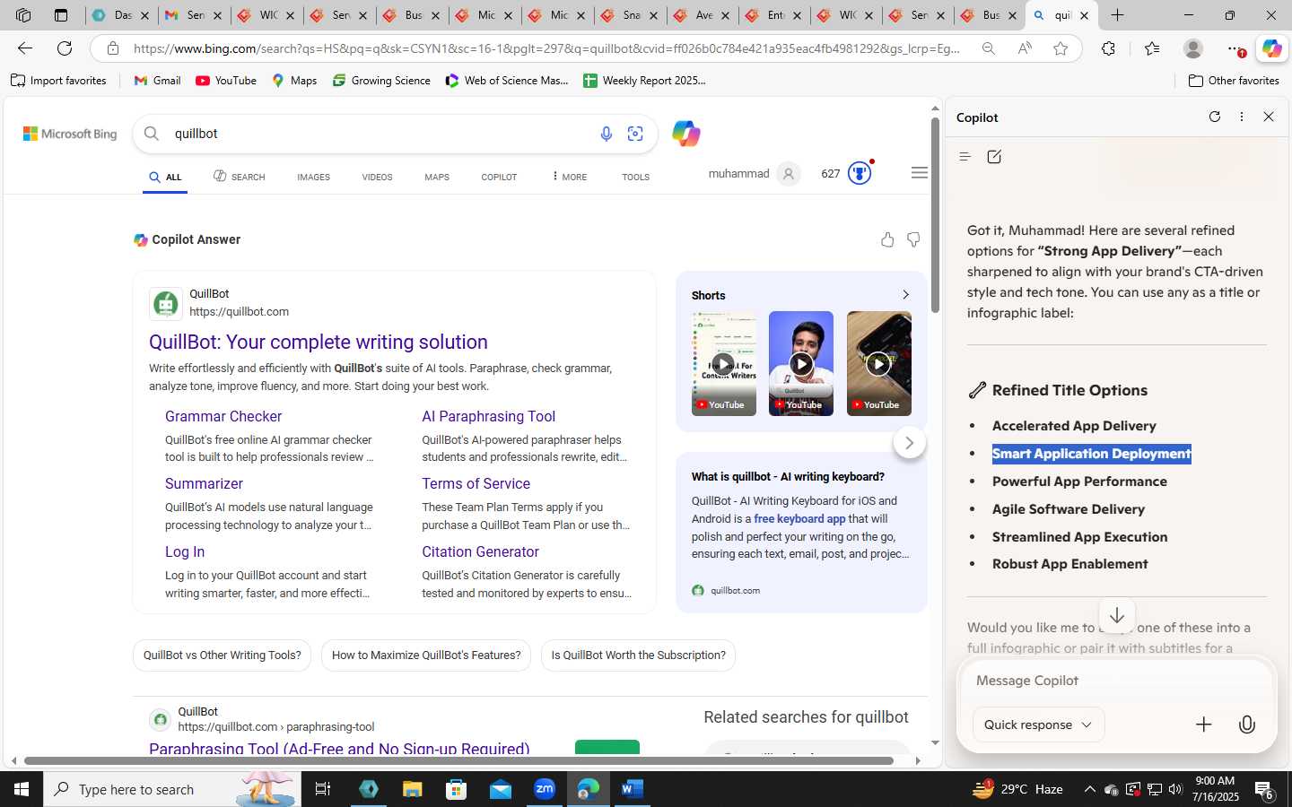Open browser Extensions icon

[1108, 48]
